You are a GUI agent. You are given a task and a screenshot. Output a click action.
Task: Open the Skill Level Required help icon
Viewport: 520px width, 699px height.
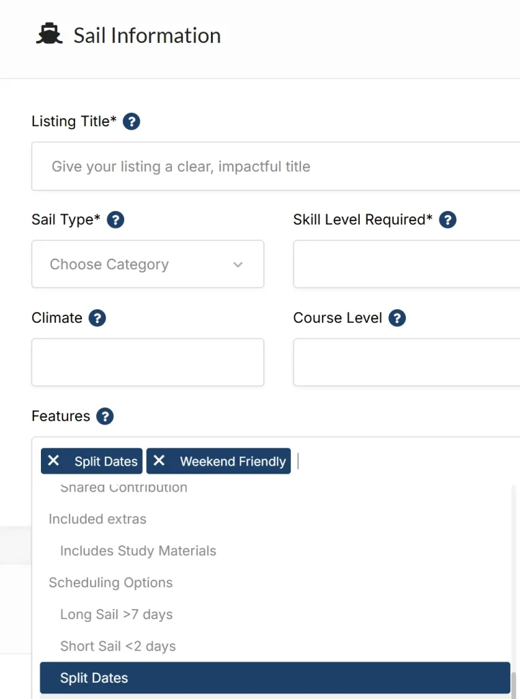pyautogui.click(x=447, y=219)
